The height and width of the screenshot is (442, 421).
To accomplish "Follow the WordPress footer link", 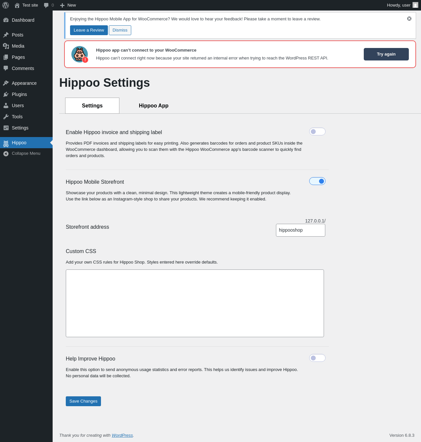I will (x=122, y=435).
